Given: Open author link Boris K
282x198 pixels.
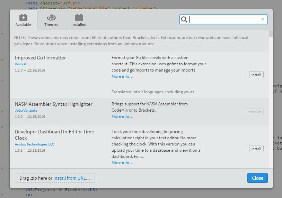Looking at the screenshot, I should pyautogui.click(x=20, y=64).
